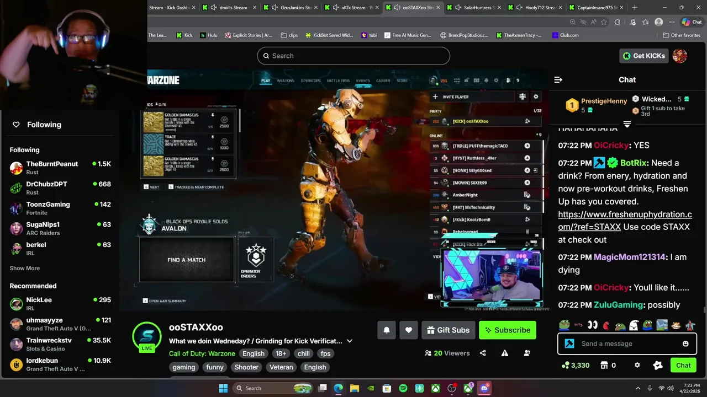Open ToonzGaming channel in sidebar
This screenshot has width=707, height=397.
pos(60,208)
